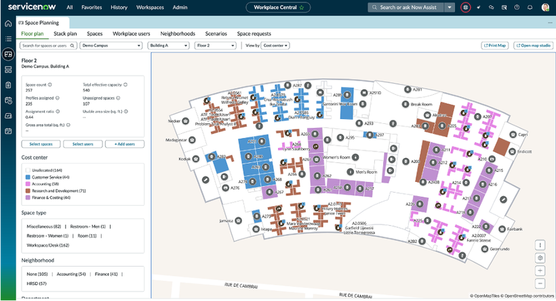Click the Print Map button
556x301 pixels.
tap(495, 45)
